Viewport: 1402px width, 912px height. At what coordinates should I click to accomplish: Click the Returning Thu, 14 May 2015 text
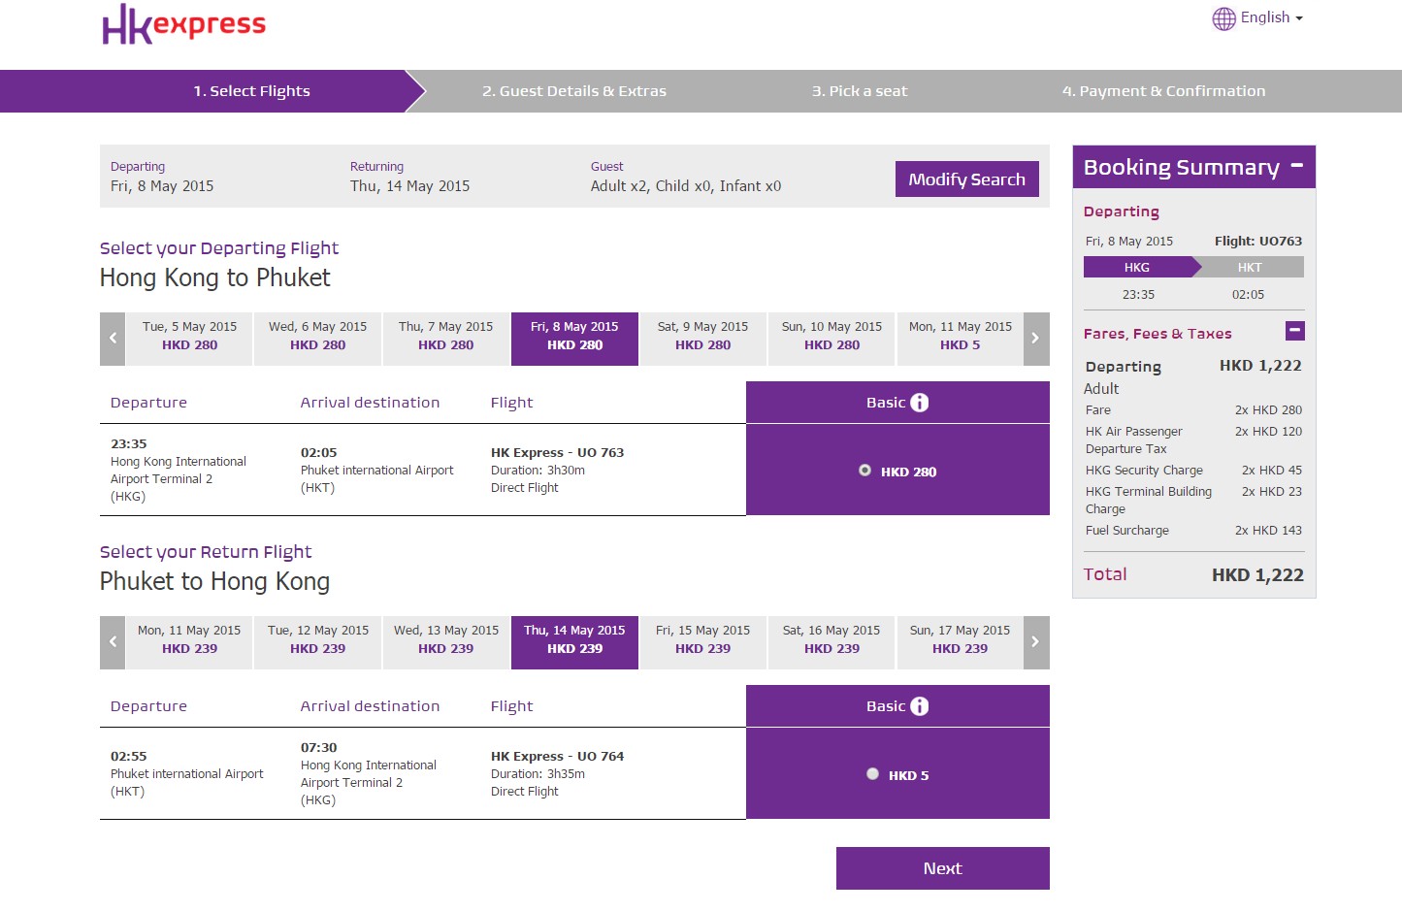pyautogui.click(x=409, y=186)
